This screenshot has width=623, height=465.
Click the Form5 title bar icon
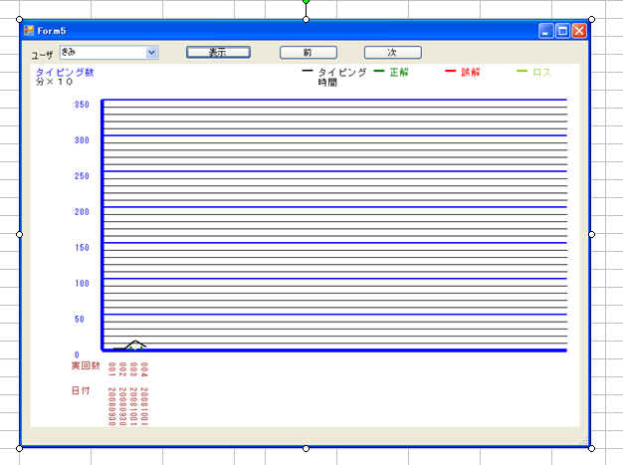coord(29,31)
